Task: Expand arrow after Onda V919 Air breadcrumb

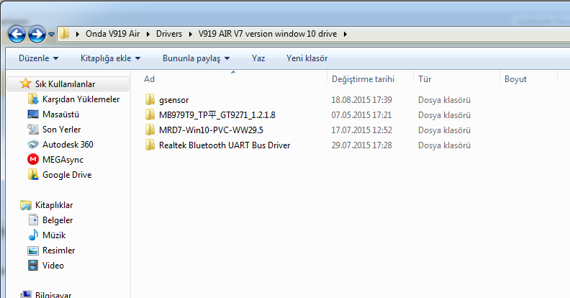Action: point(148,34)
